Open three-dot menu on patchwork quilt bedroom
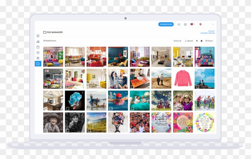Viewport: 251px width, 159px height. pos(212,49)
